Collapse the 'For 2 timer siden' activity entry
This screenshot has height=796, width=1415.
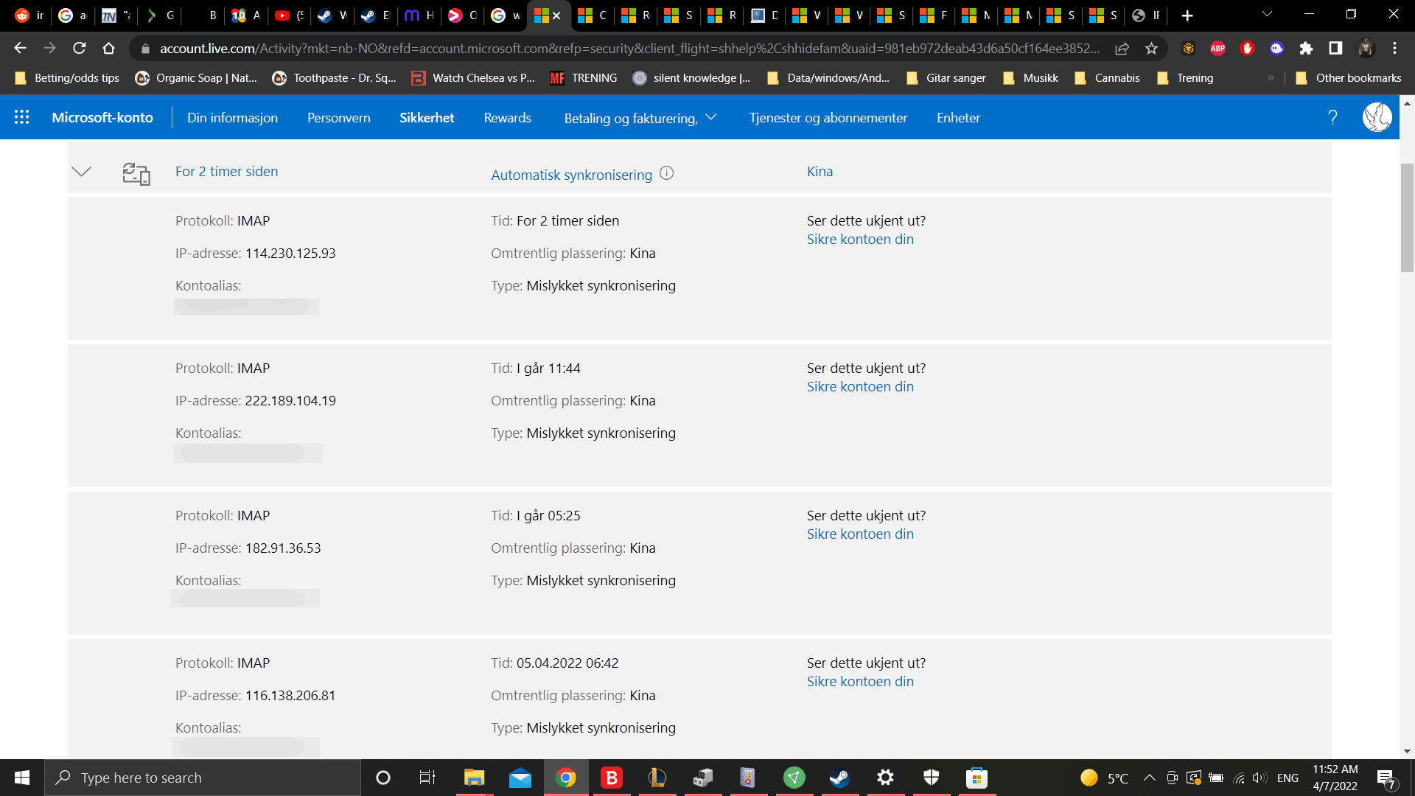pos(81,172)
